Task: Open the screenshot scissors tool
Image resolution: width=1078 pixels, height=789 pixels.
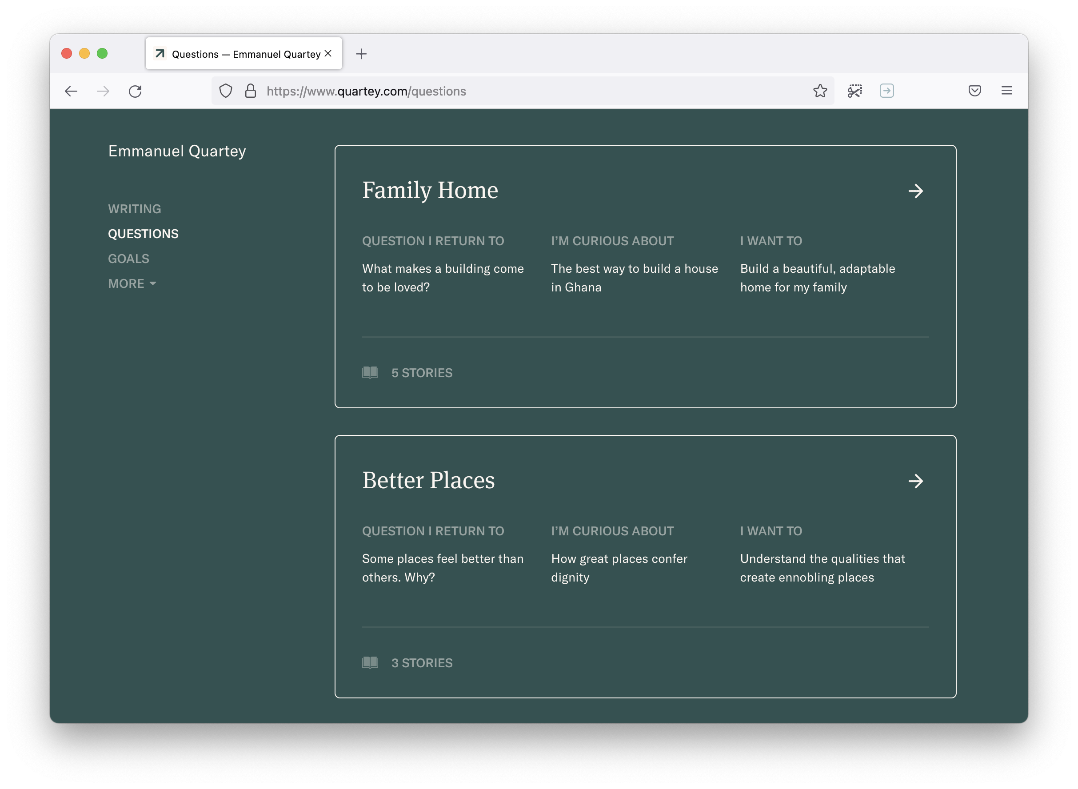Action: 854,91
